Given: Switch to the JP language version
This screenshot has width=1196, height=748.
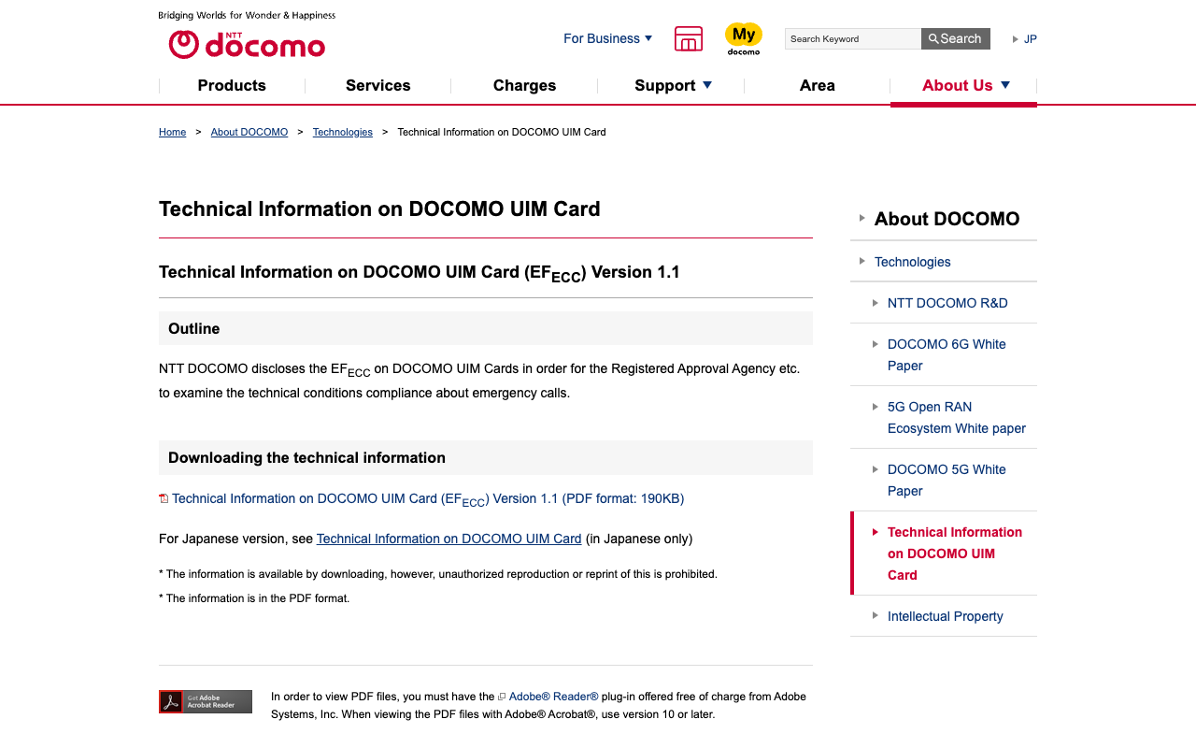Looking at the screenshot, I should (x=1025, y=38).
